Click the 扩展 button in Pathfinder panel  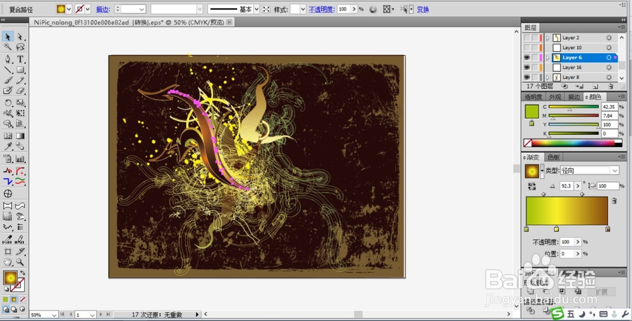(x=601, y=292)
